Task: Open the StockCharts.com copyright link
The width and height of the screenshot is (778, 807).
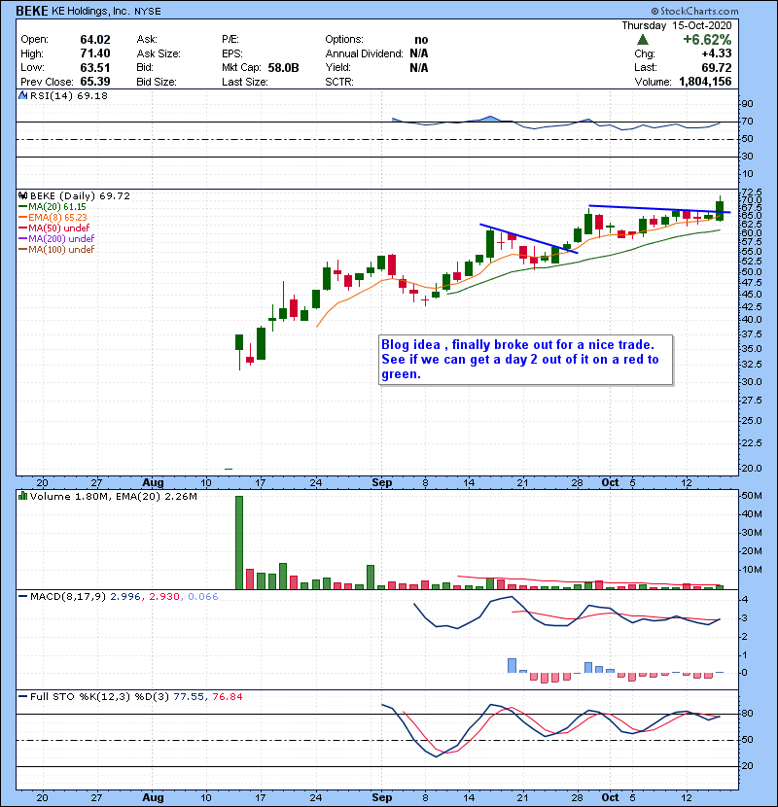Action: coord(694,11)
